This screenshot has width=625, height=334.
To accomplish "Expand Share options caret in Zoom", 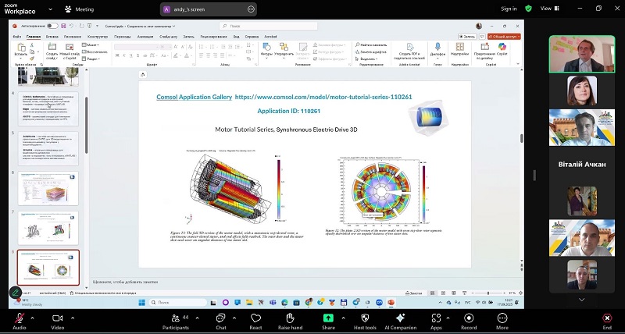I will click(x=343, y=318).
